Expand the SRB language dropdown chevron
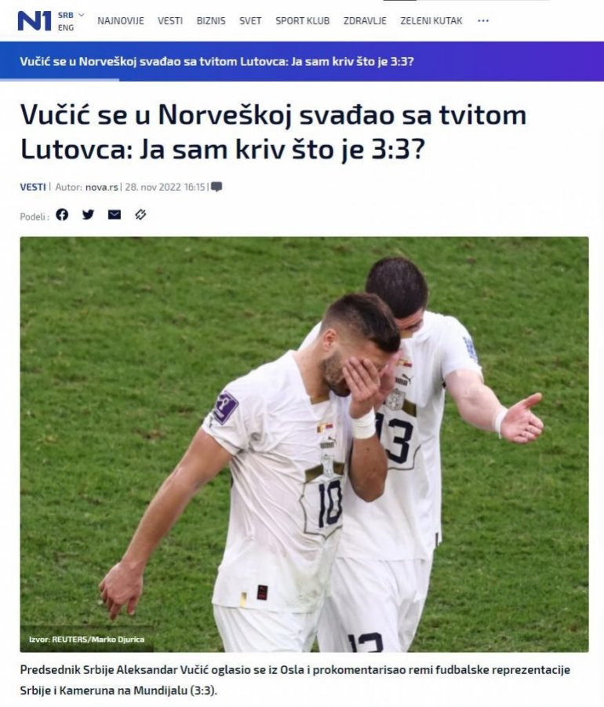 pos(82,15)
